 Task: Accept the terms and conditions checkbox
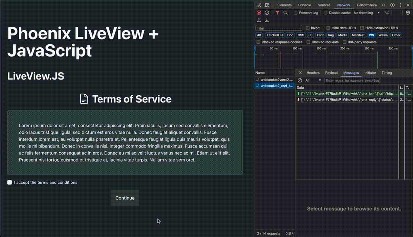(x=10, y=183)
